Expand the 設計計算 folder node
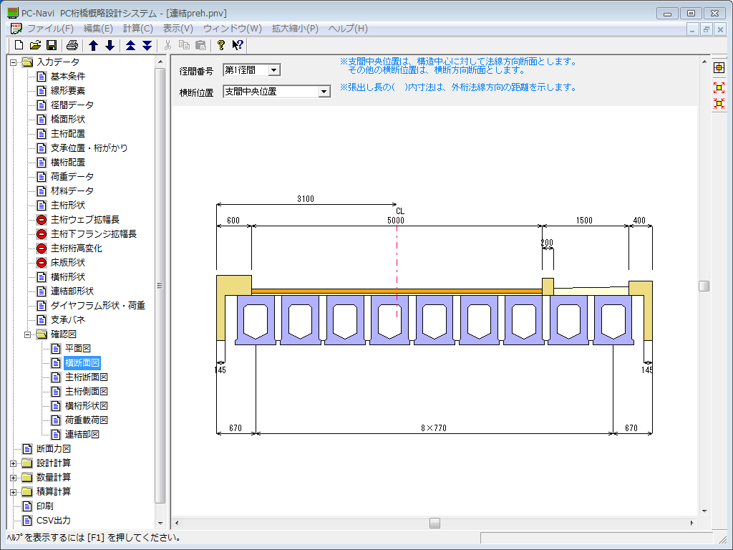 tap(14, 463)
